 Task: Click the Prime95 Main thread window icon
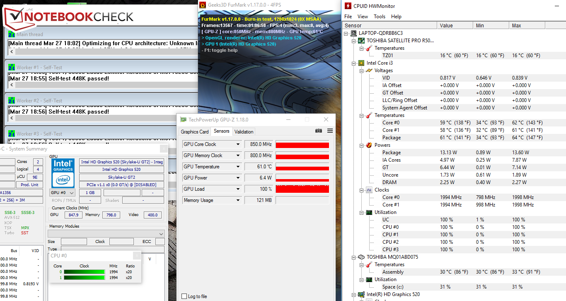(12, 34)
